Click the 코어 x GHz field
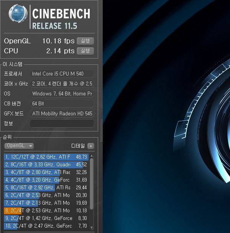 point(62,84)
